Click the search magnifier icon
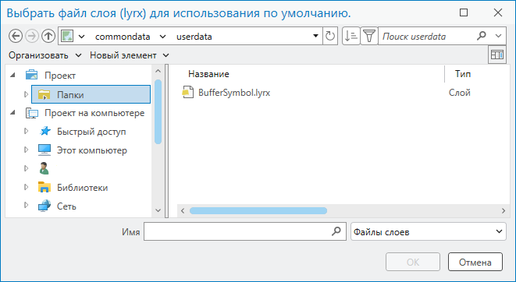The height and width of the screenshot is (282, 516). coord(481,36)
